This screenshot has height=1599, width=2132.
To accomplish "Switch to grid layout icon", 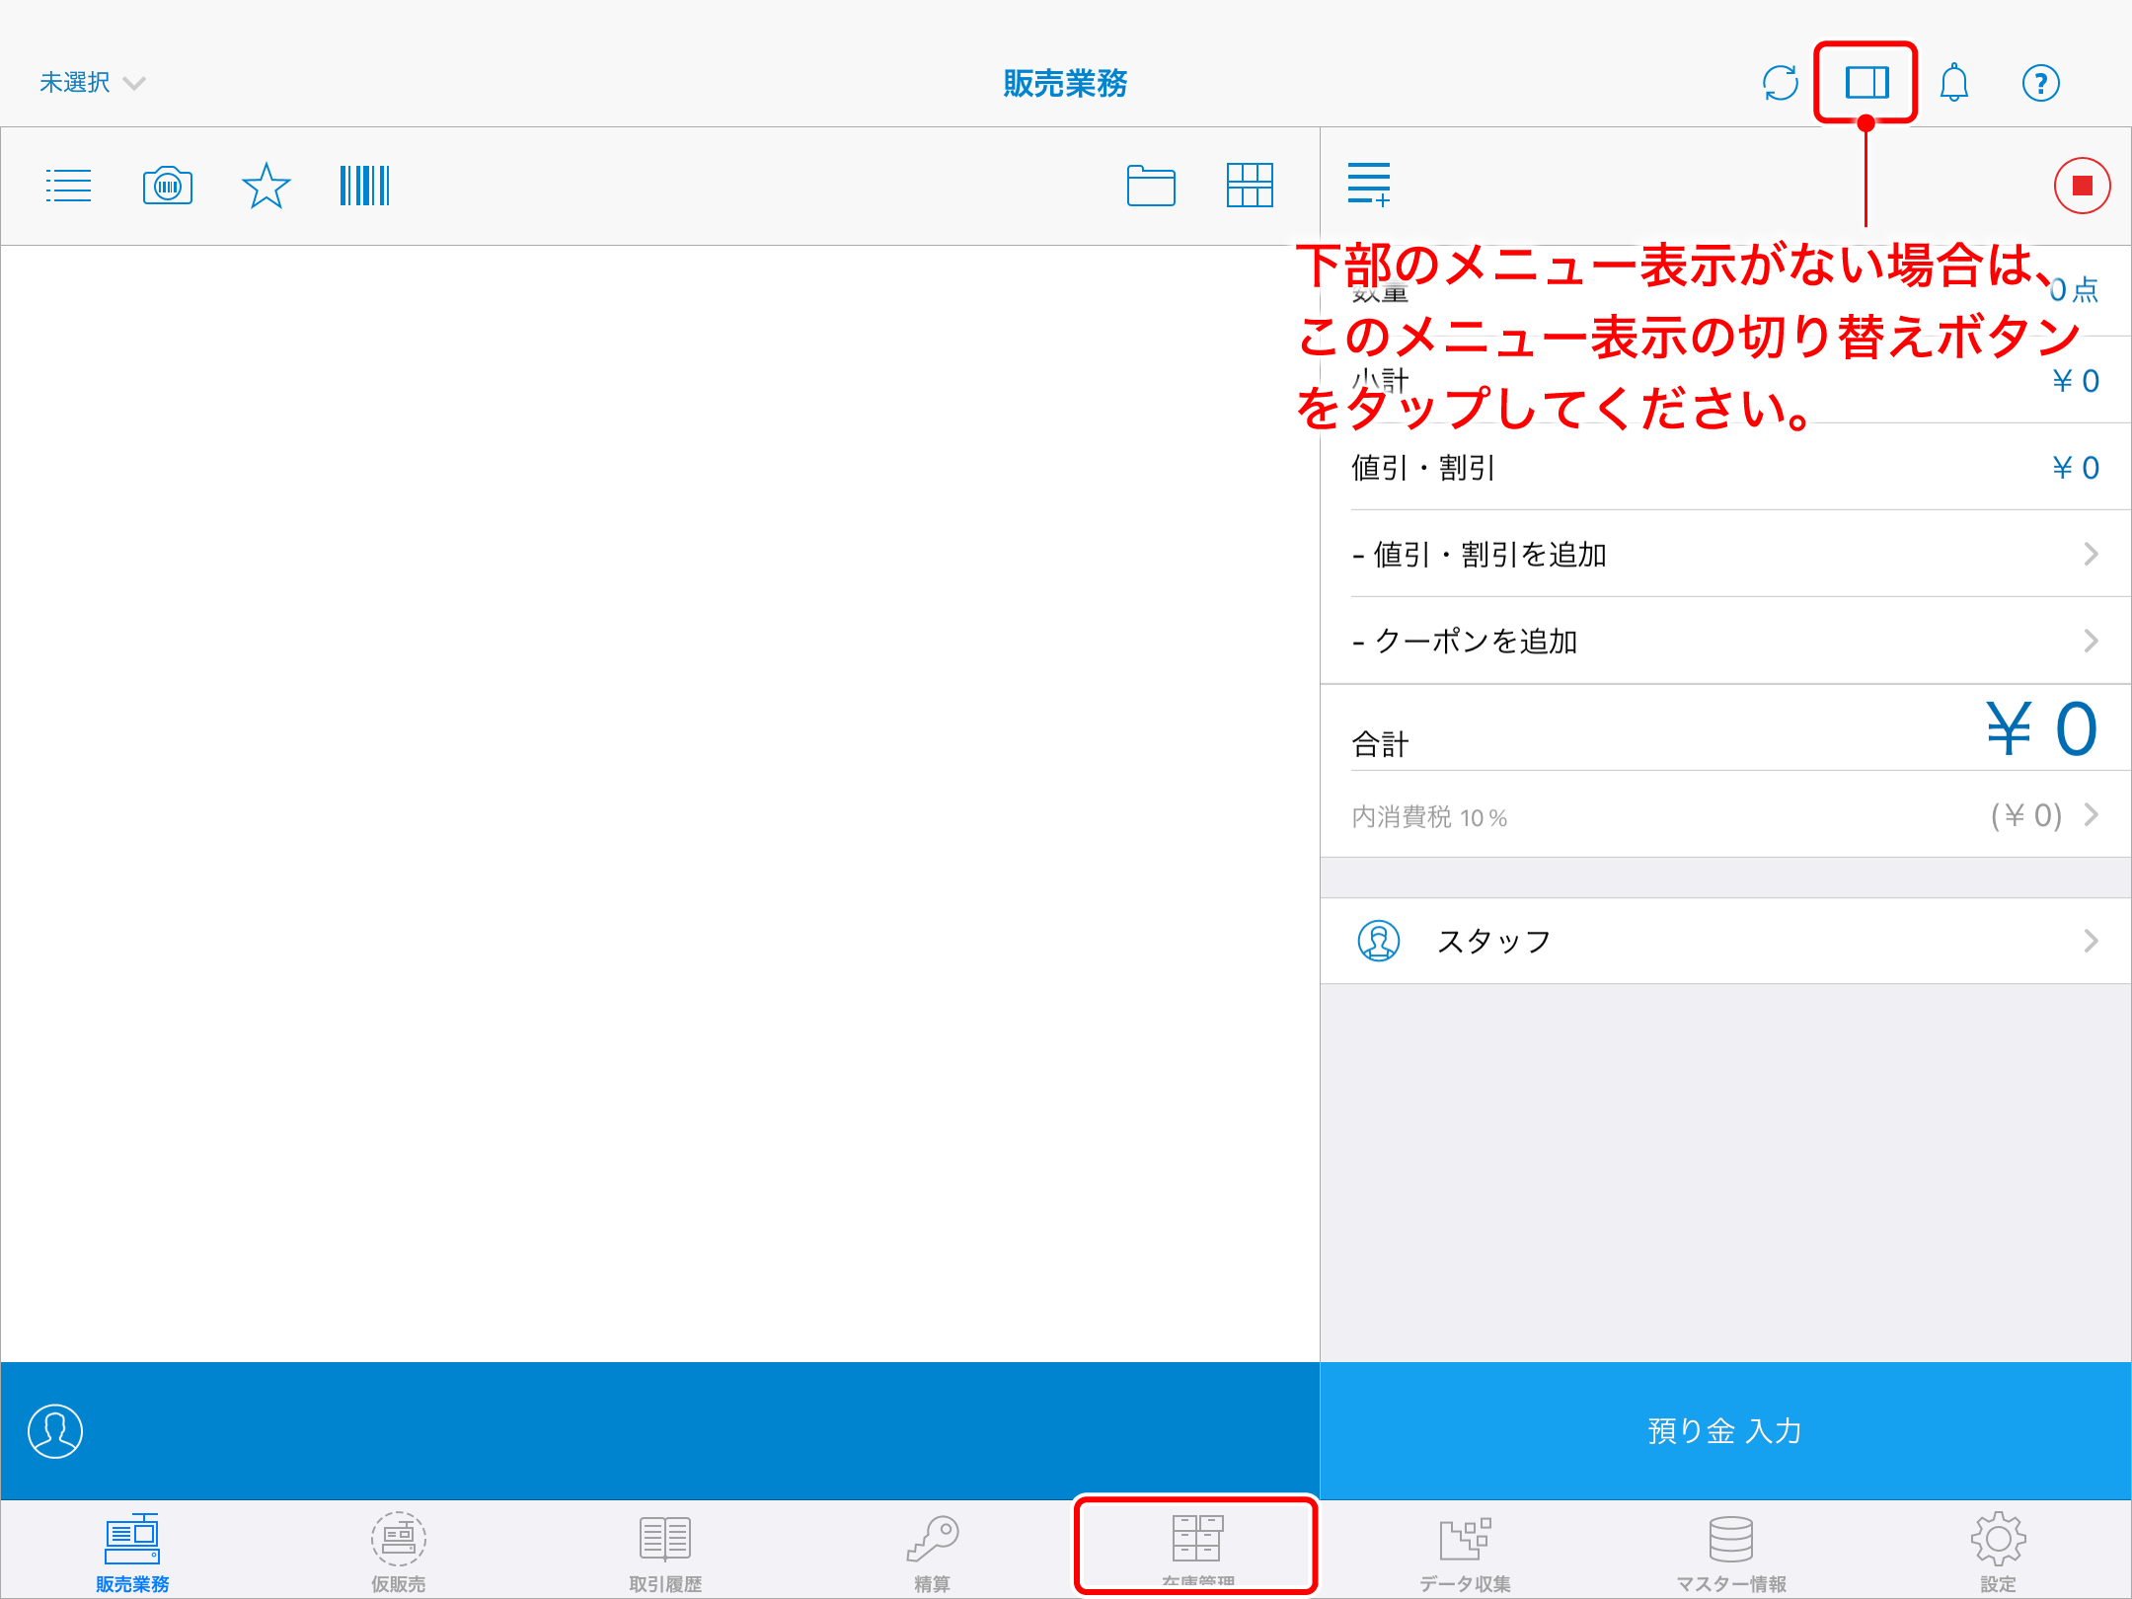I will tap(1250, 186).
